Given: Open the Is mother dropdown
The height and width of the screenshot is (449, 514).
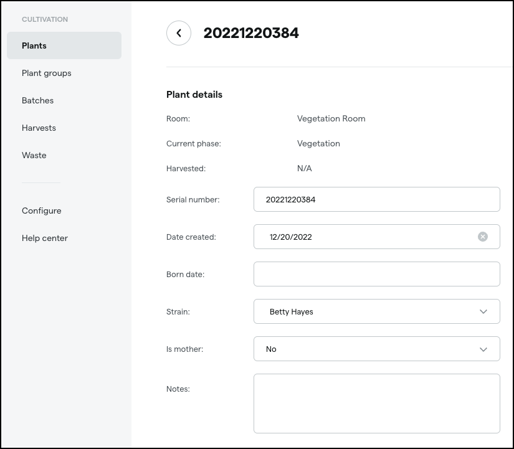Looking at the screenshot, I should click(x=377, y=349).
